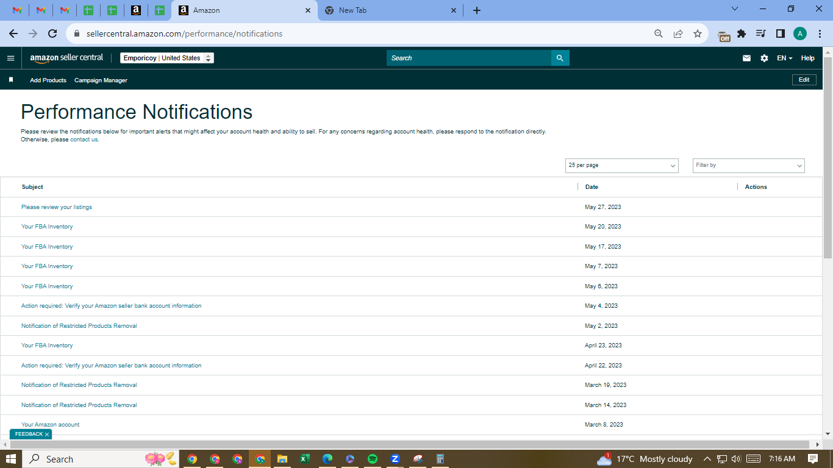This screenshot has height=468, width=833.
Task: Open Your FBA Inventory notification dated May 20, 2023
Action: tap(47, 227)
